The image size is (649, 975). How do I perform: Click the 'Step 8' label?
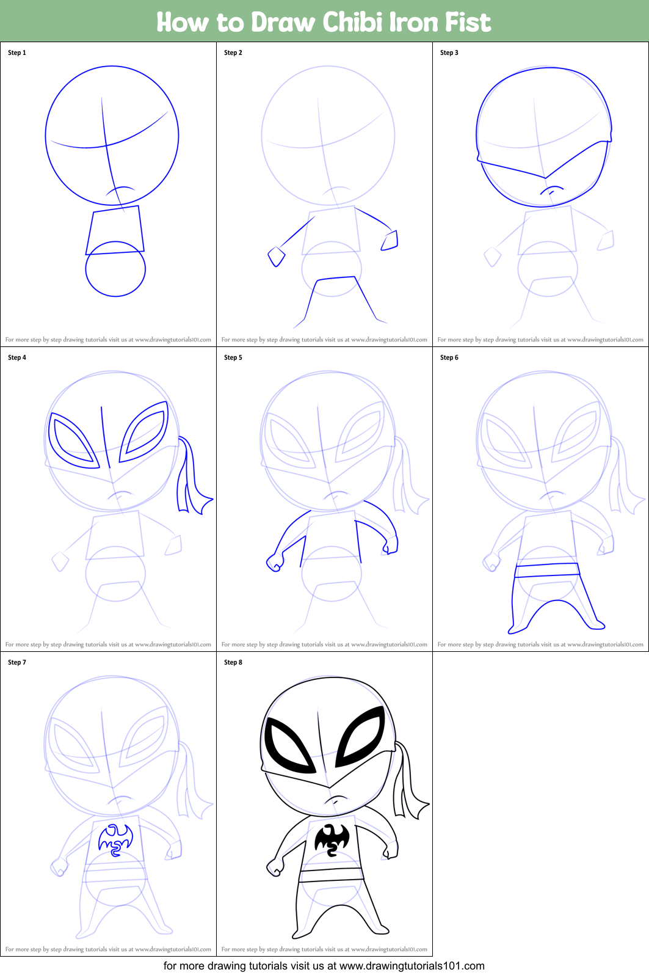tap(233, 662)
